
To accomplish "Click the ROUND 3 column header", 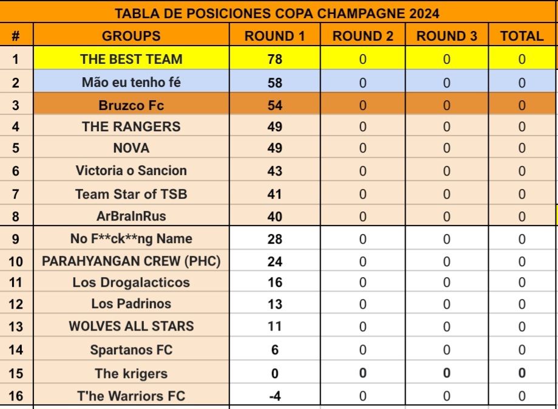I will [x=447, y=35].
